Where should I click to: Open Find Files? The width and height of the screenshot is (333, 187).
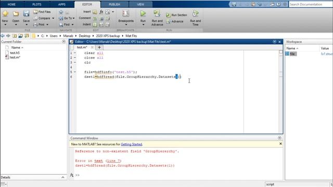[42, 12]
